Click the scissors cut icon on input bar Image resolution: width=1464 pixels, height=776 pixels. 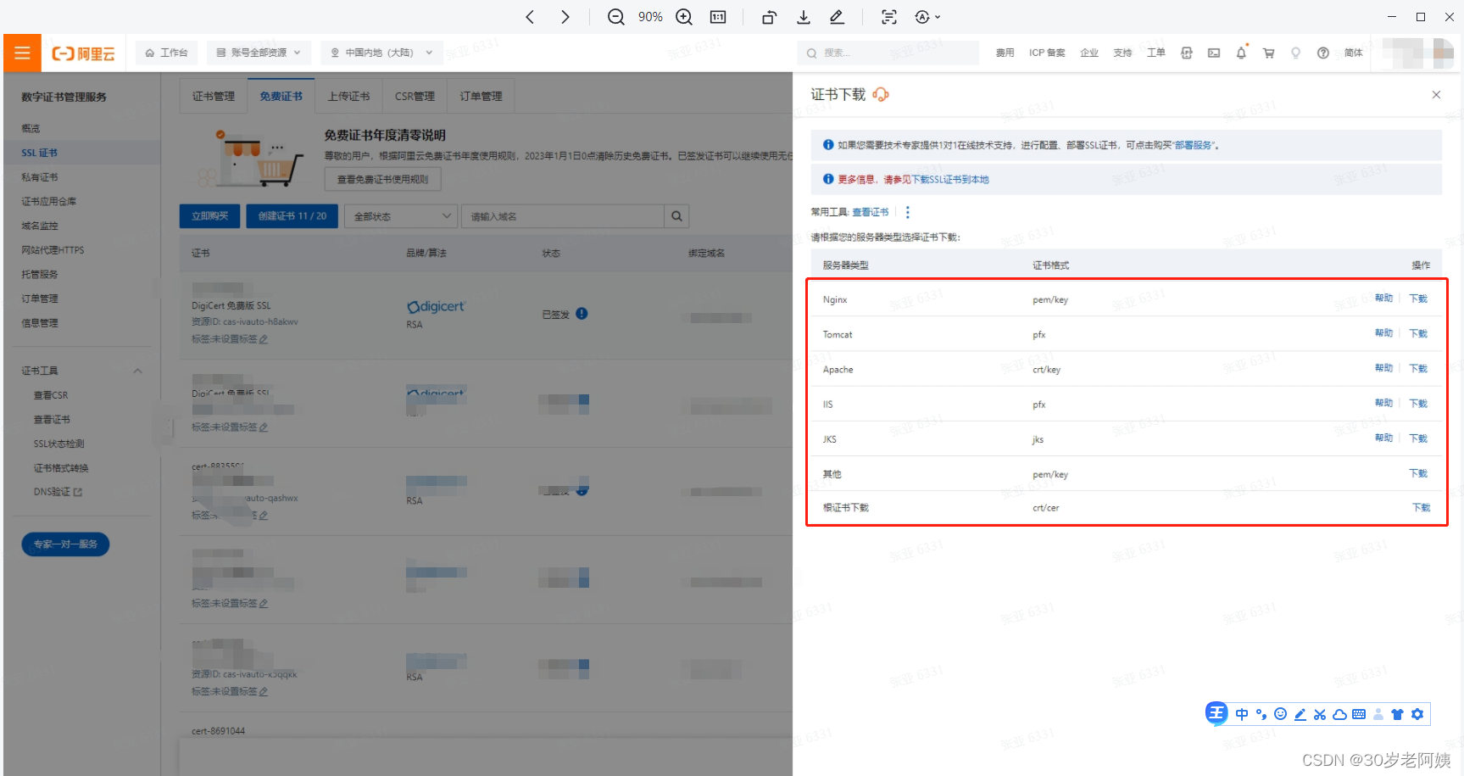[1320, 714]
